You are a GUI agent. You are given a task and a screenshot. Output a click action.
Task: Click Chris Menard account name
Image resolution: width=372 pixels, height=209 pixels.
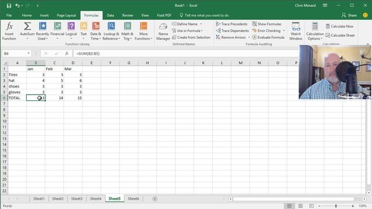click(305, 5)
